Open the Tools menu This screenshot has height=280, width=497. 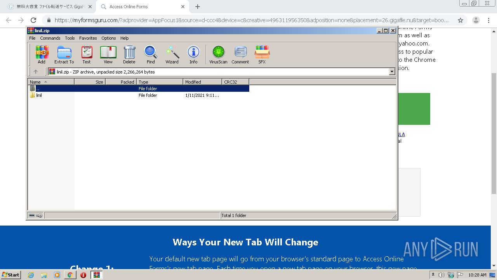tap(70, 38)
